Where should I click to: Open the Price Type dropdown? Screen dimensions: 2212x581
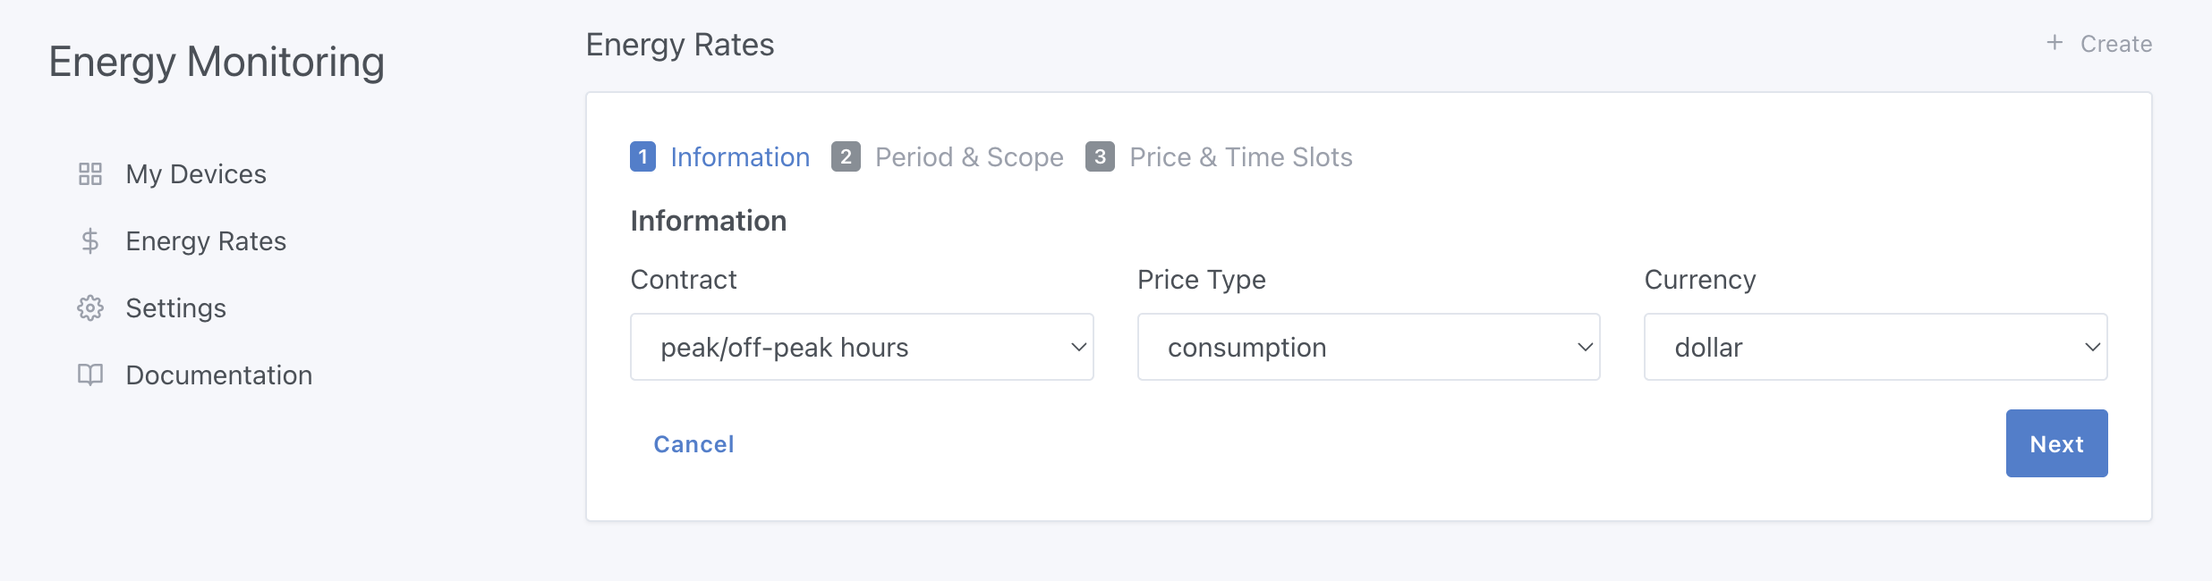(1368, 347)
